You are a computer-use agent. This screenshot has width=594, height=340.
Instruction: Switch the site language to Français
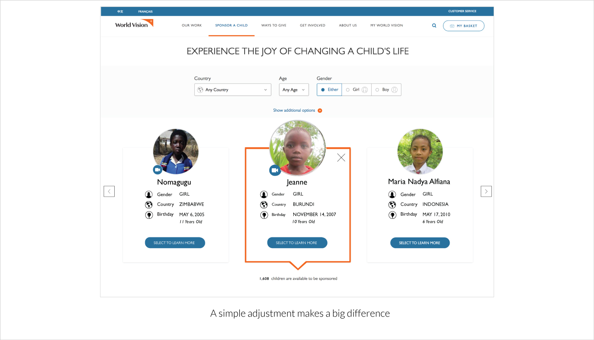point(145,12)
